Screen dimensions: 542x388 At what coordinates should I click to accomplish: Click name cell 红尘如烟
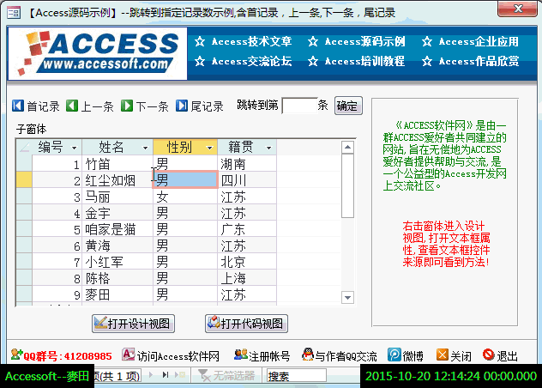pos(117,180)
